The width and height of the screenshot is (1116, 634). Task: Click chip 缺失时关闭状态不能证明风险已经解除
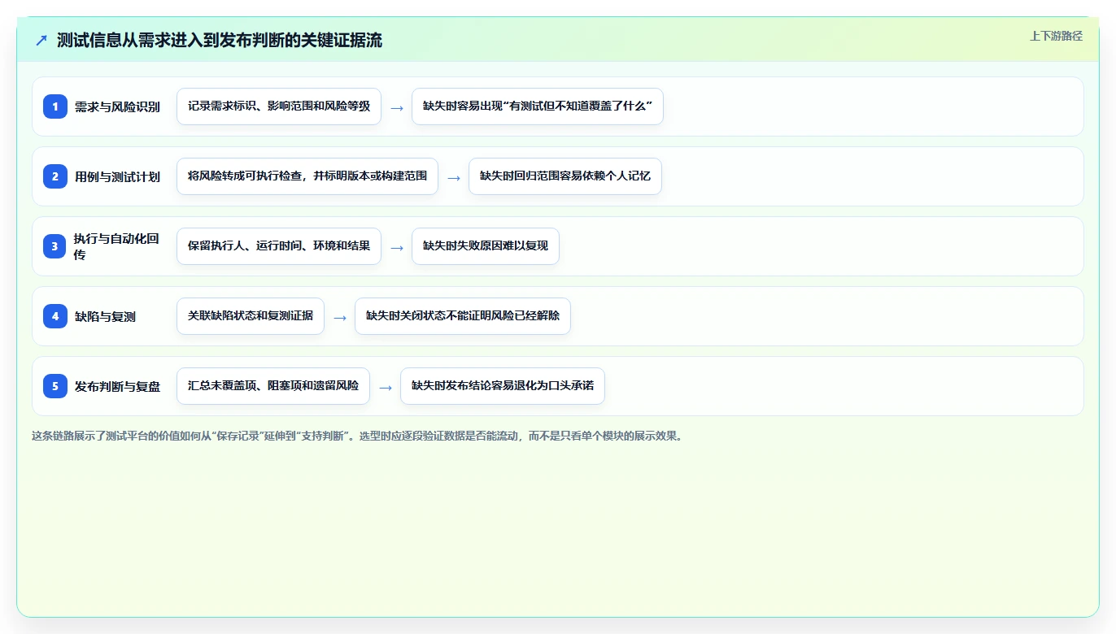463,316
